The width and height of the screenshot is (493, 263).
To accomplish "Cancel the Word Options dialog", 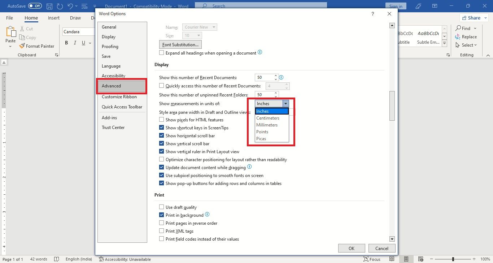I will tap(382, 248).
